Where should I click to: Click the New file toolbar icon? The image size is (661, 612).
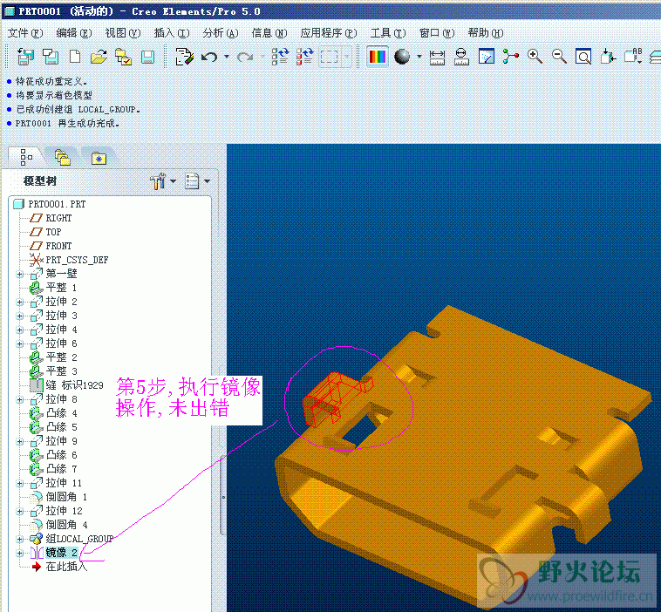click(x=75, y=57)
